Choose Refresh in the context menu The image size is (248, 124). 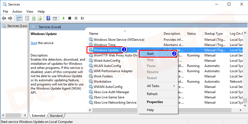158,94
